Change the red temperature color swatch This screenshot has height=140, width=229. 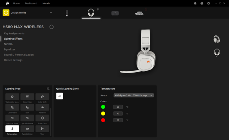(103, 120)
